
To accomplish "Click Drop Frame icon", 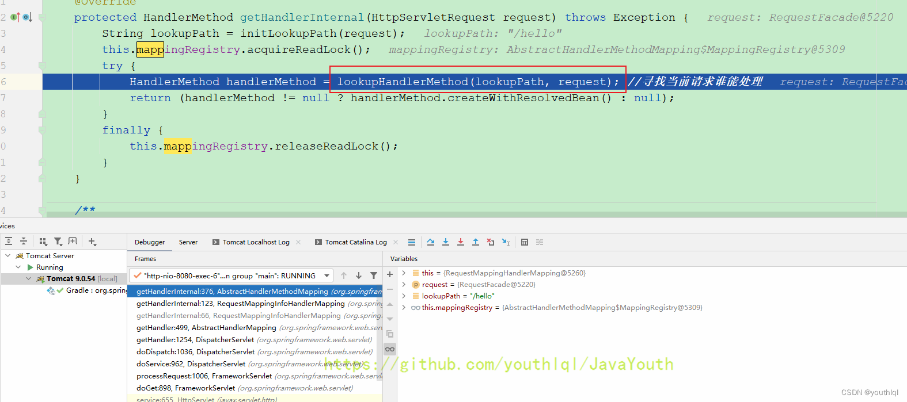I will (x=491, y=242).
